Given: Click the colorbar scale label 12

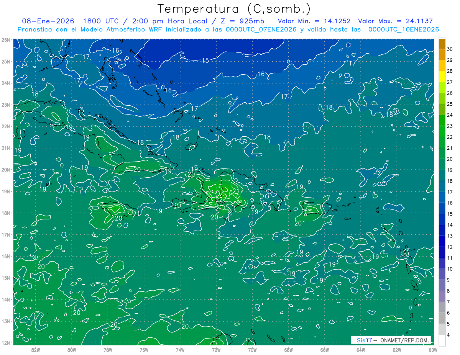Looking at the screenshot, I should click(x=450, y=247).
